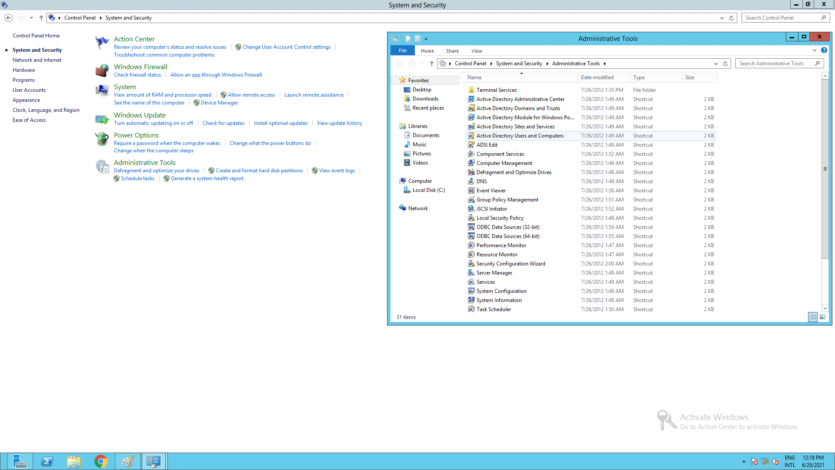This screenshot has height=470, width=835.
Task: Open Event Viewer shortcut
Action: [x=491, y=190]
